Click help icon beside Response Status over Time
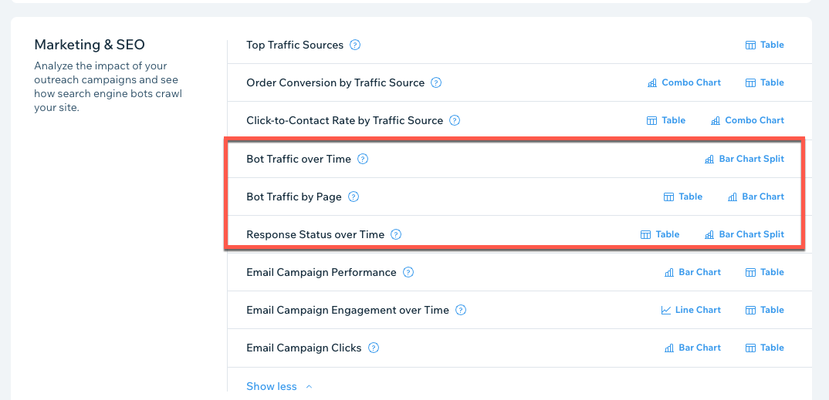 coord(396,234)
